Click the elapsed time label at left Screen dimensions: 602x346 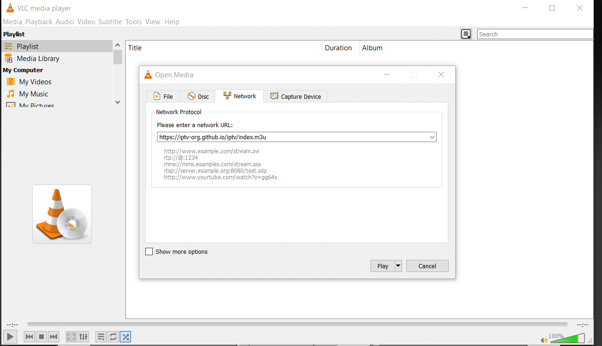(x=13, y=325)
